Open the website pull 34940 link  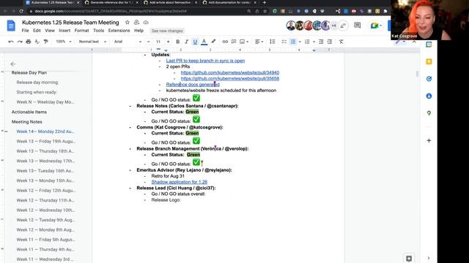click(229, 72)
